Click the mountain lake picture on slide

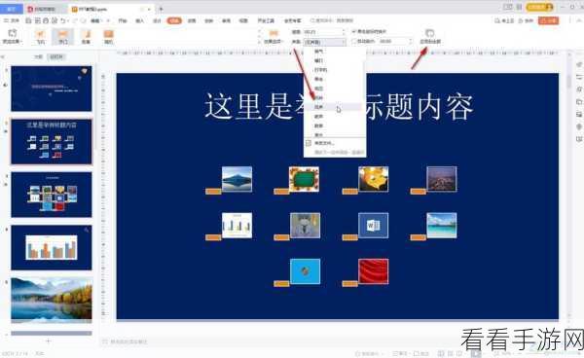point(237,179)
